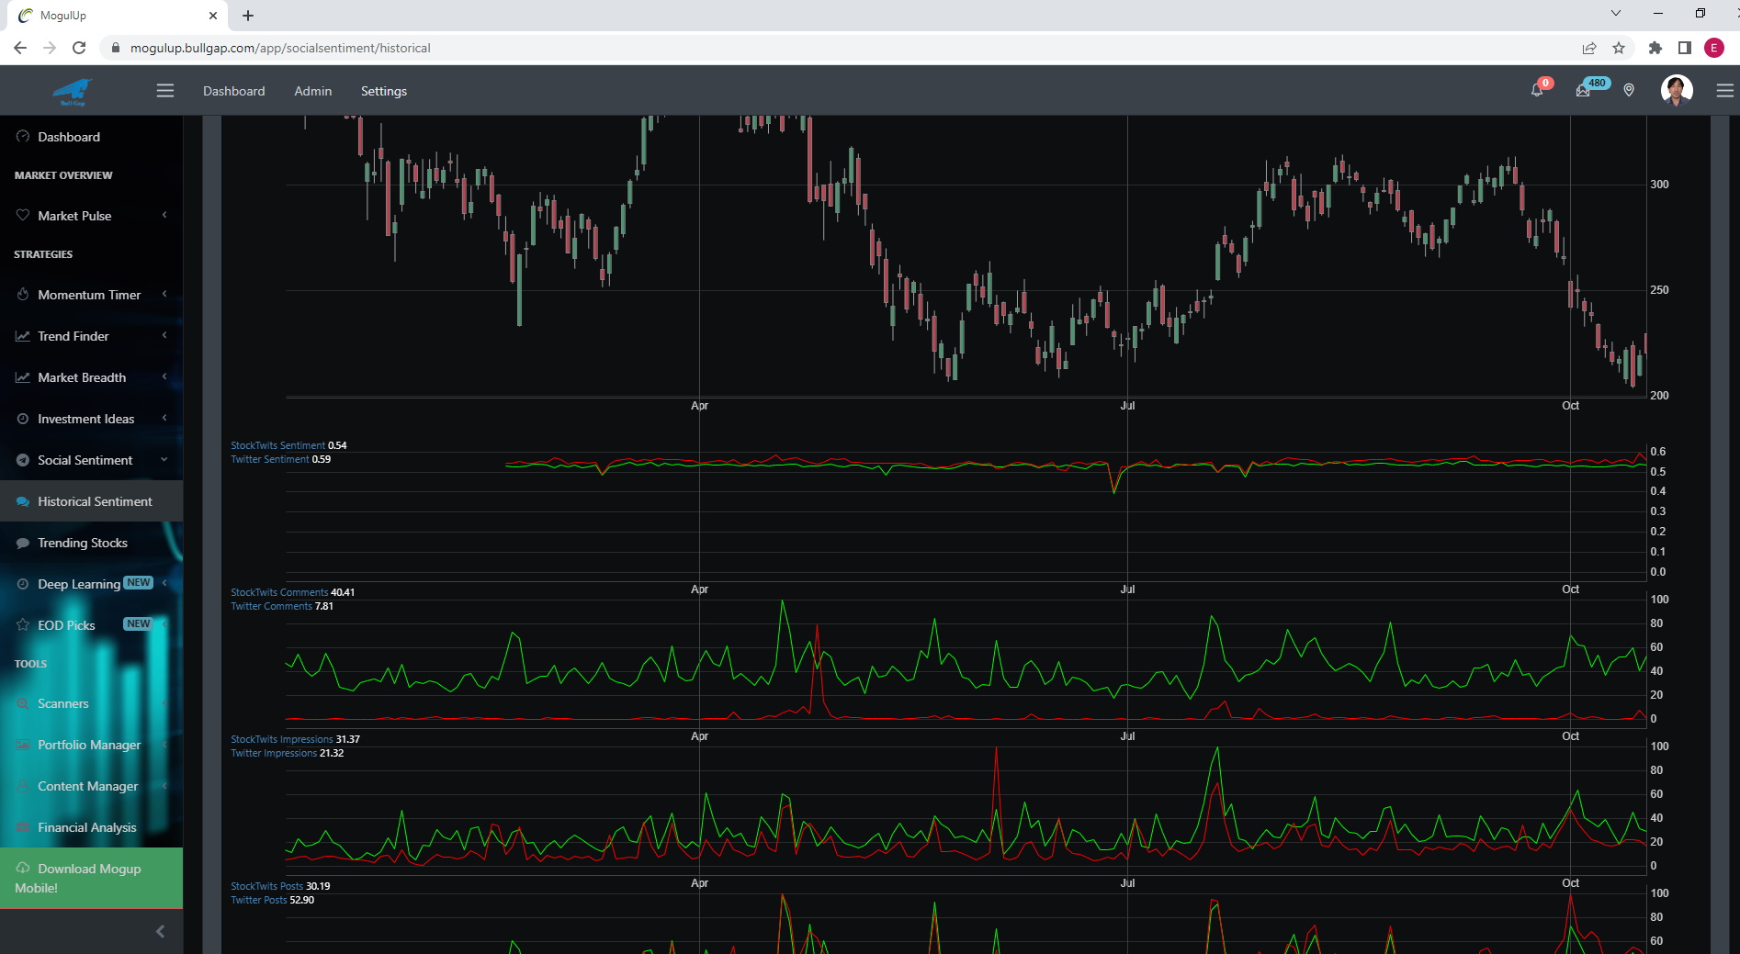Go to Trending Stocks page
The width and height of the screenshot is (1740, 954).
(83, 543)
